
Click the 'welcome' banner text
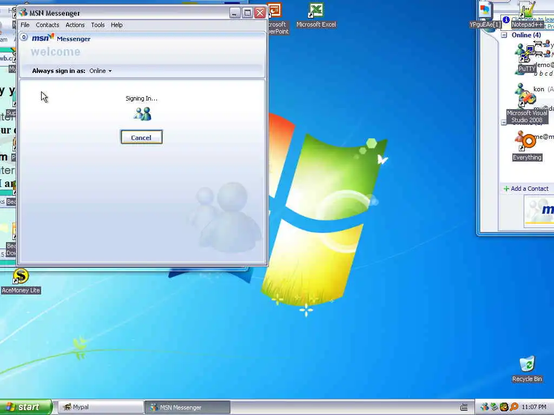click(56, 52)
